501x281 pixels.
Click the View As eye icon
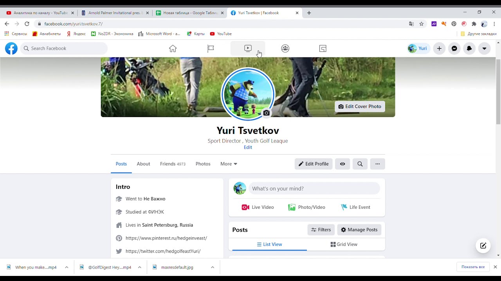point(342,164)
